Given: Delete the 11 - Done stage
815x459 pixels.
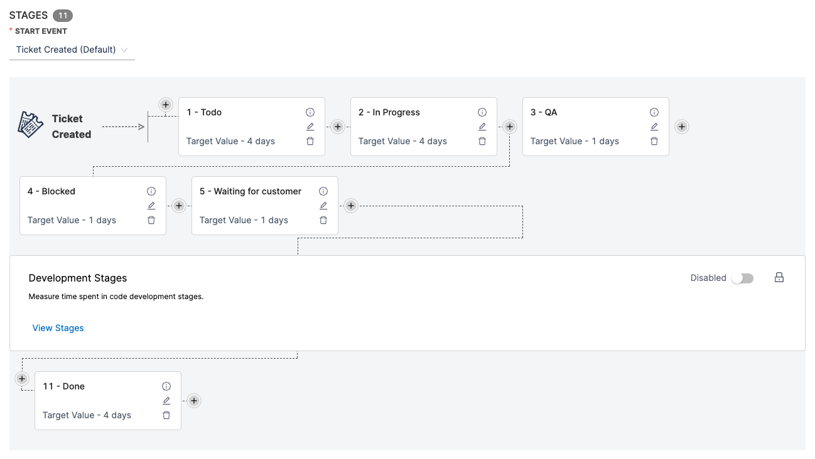Looking at the screenshot, I should tap(166, 415).
